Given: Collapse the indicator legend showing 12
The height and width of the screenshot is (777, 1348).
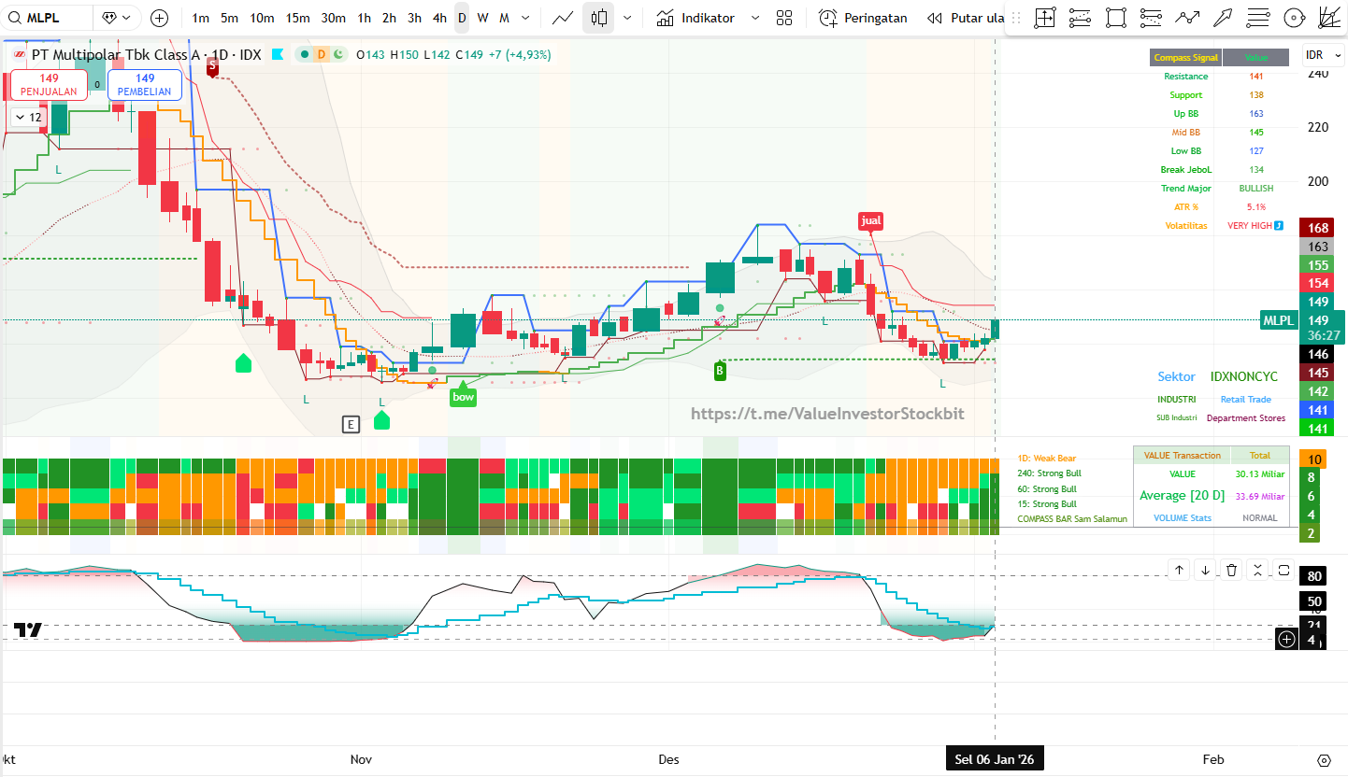Looking at the screenshot, I should (27, 117).
